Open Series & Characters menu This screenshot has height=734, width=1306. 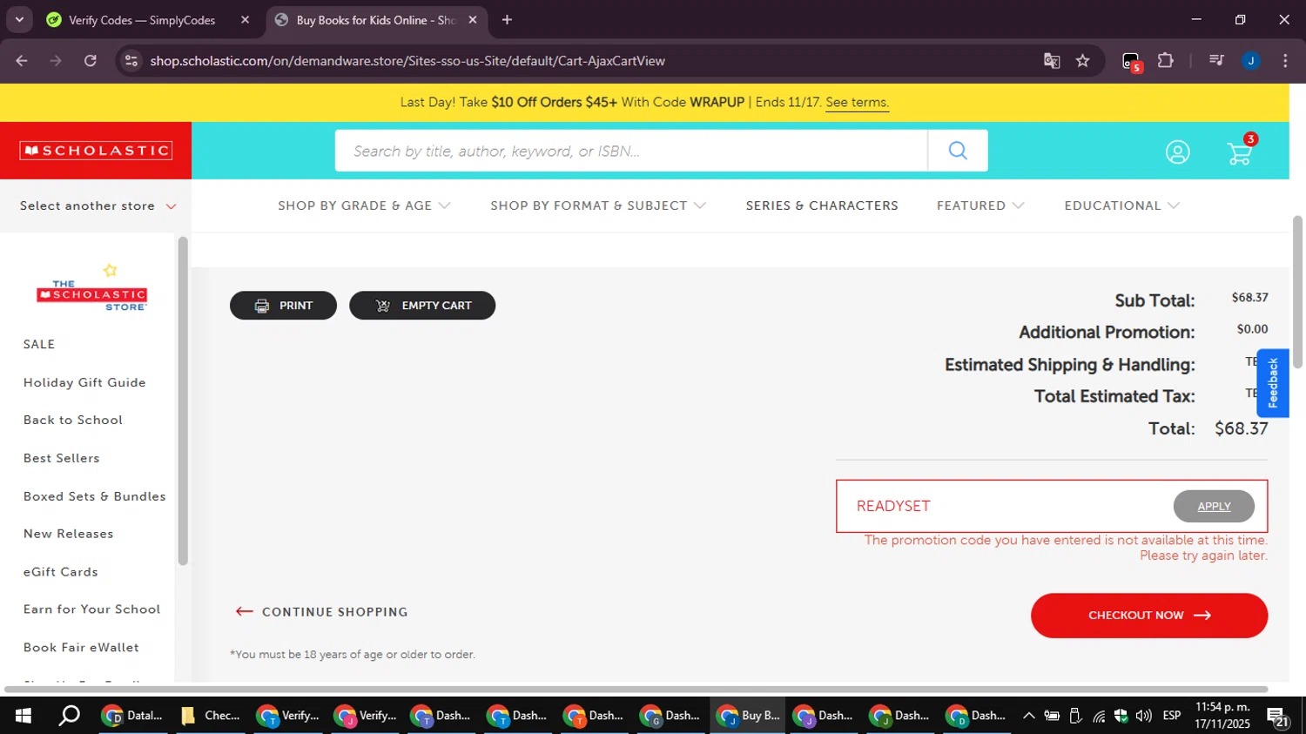tap(822, 205)
